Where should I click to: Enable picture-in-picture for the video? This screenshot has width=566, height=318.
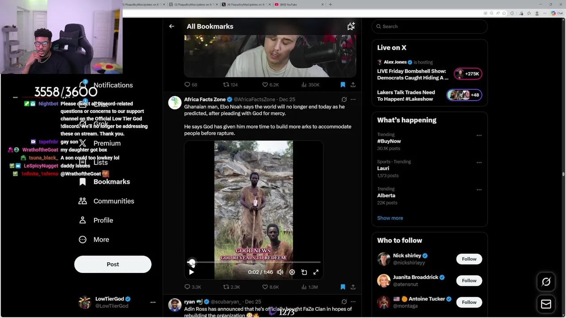tap(304, 272)
